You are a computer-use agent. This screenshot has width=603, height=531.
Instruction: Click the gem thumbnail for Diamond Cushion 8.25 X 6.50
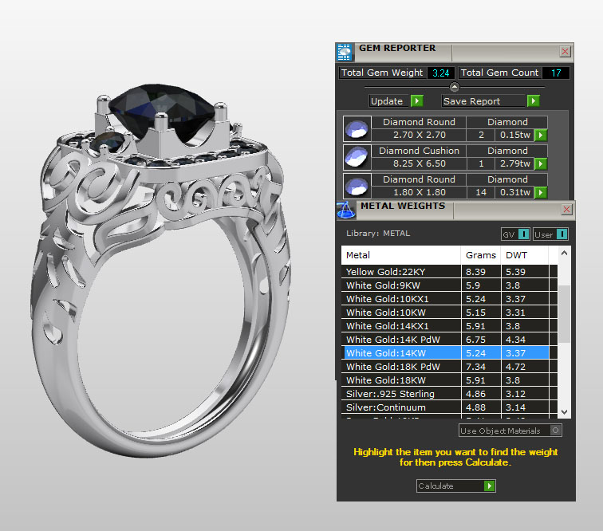[357, 157]
